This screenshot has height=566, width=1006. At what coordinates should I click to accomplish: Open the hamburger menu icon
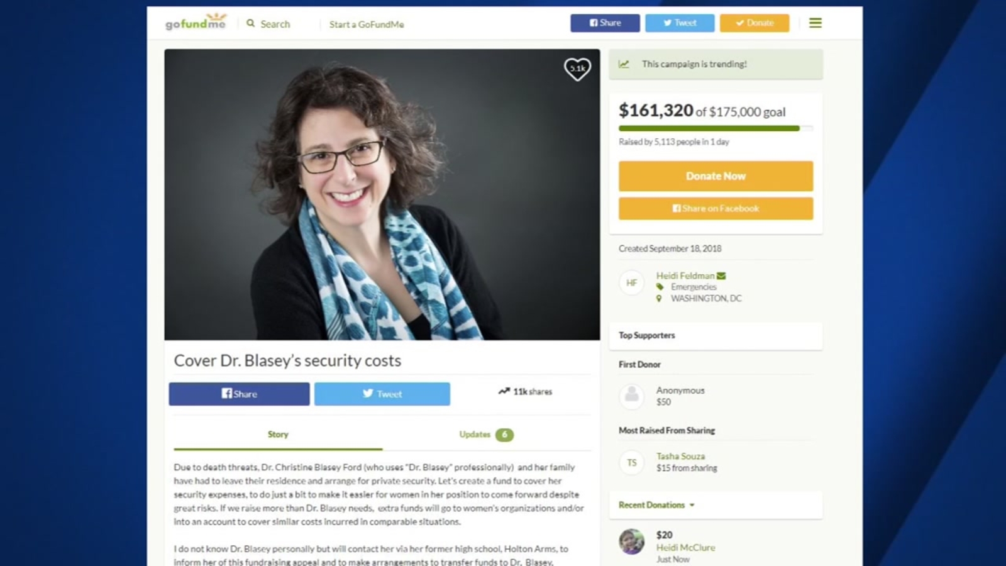[815, 23]
